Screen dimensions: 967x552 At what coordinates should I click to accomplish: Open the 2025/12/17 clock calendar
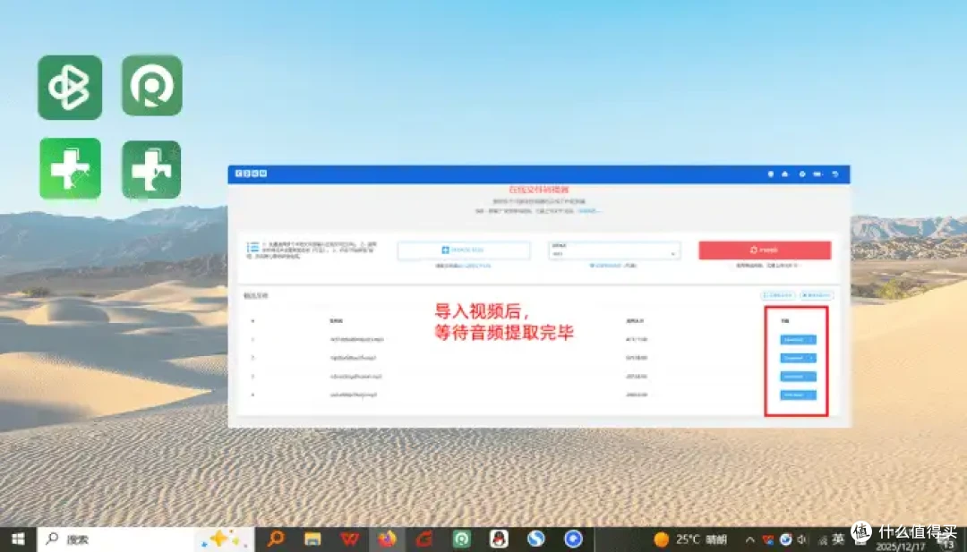[x=902, y=546]
